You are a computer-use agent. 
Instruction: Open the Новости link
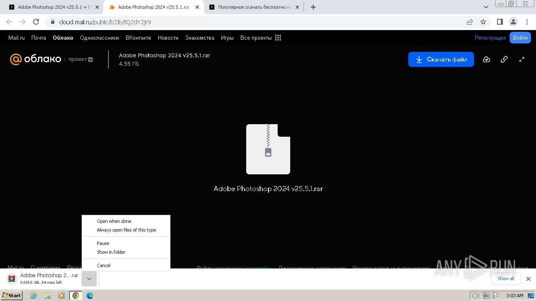point(168,38)
